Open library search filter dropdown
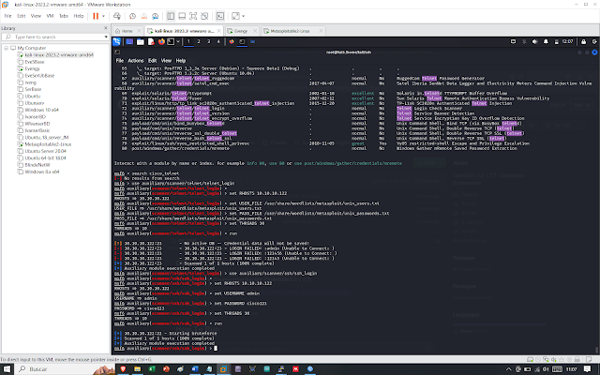The width and height of the screenshot is (600, 375). (x=106, y=37)
